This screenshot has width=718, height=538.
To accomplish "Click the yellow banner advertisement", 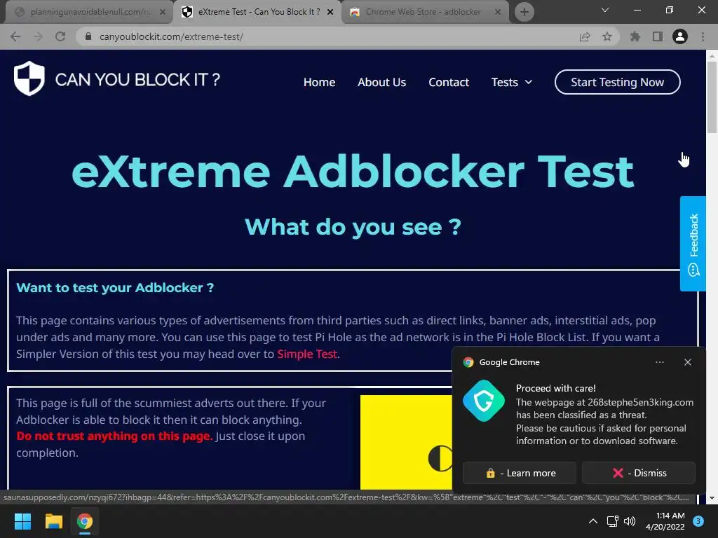I will point(406,442).
